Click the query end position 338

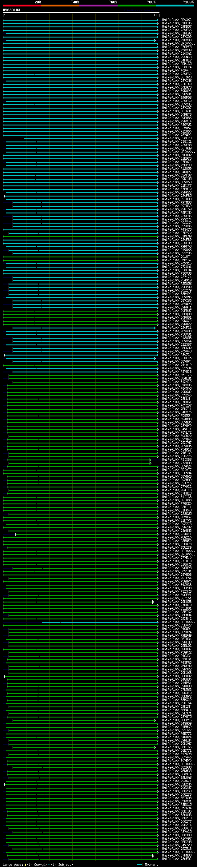coord(155,15)
